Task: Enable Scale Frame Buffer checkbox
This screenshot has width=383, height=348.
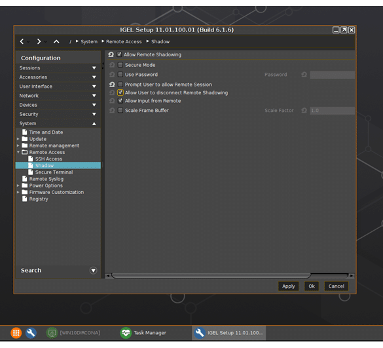Action: (120, 110)
